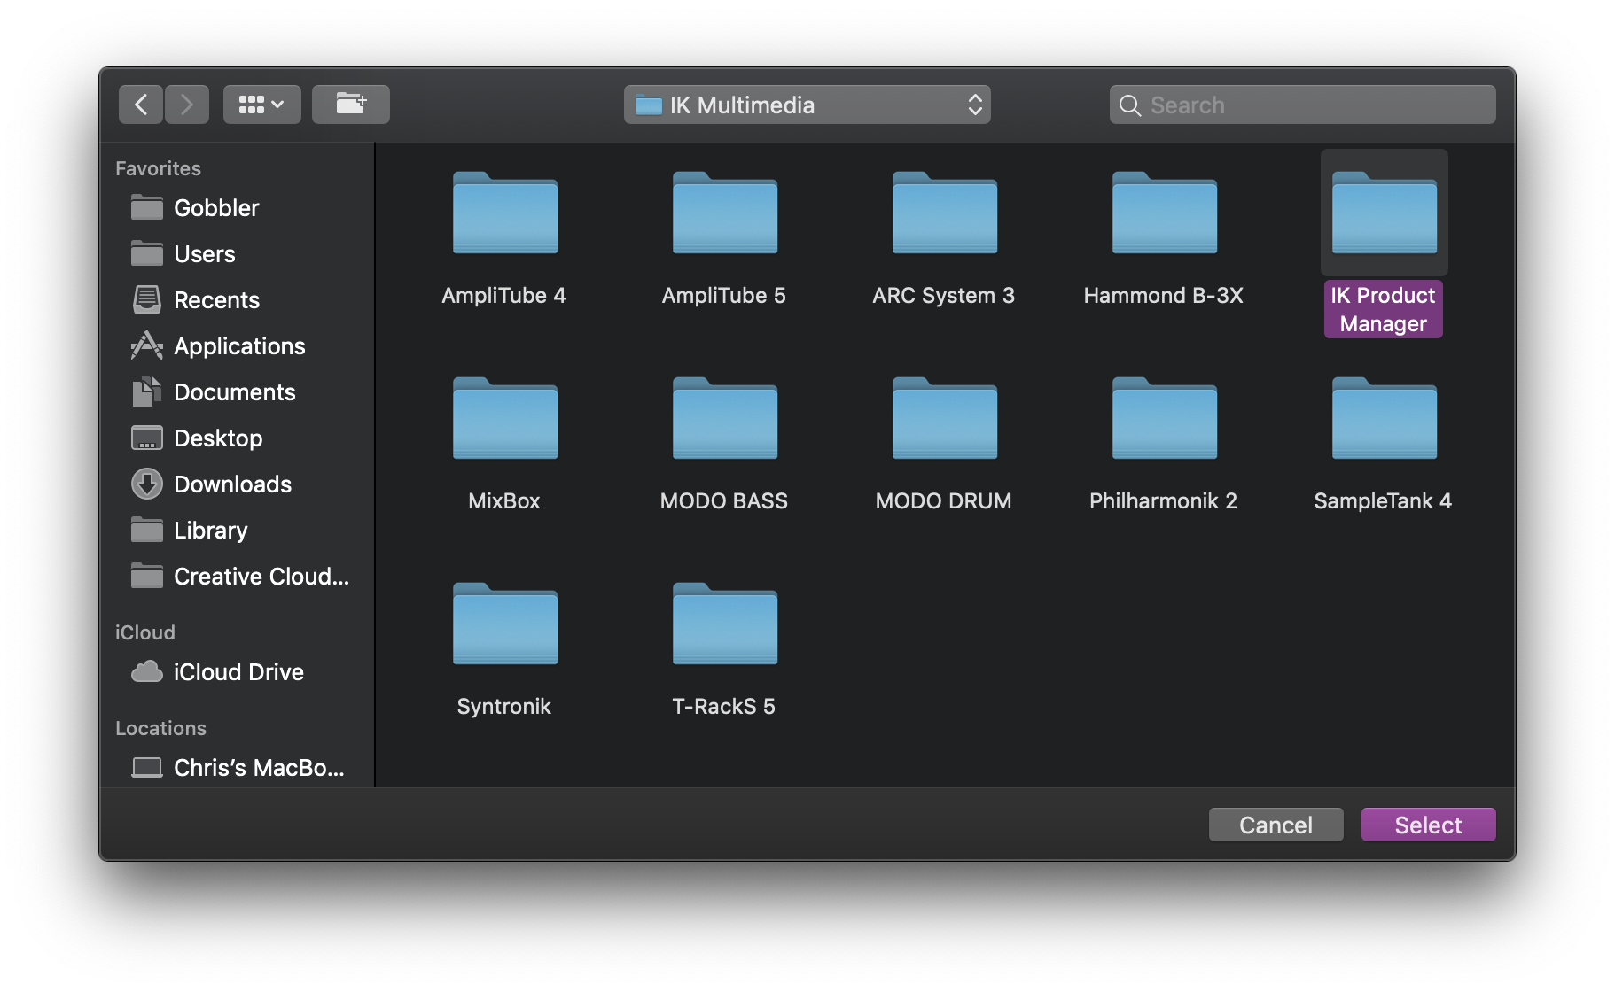
Task: Select the ARC System 3 folder icon
Action: click(x=945, y=213)
